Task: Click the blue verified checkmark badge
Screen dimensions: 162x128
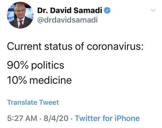Action: coord(107,10)
